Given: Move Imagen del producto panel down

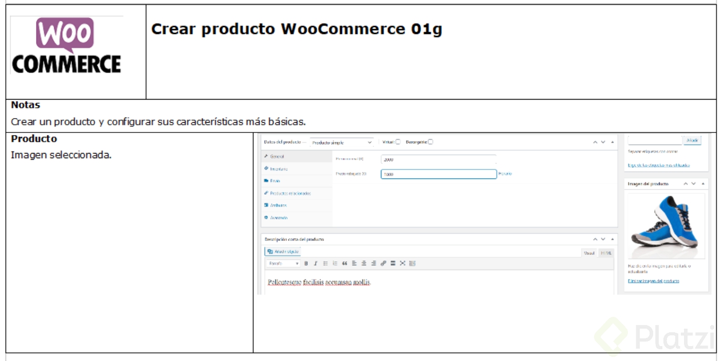Looking at the screenshot, I should (693, 183).
